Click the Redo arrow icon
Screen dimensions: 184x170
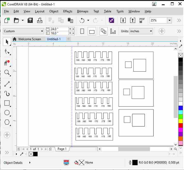tap(95, 21)
